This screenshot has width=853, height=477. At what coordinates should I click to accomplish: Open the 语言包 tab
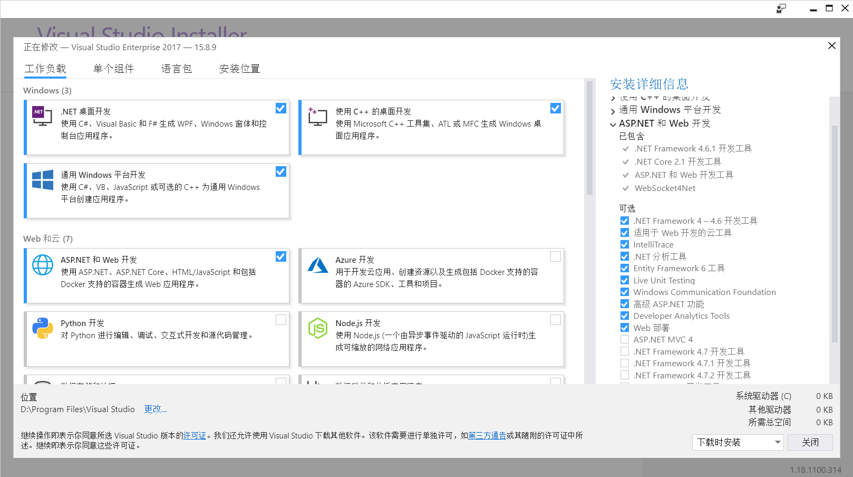[177, 69]
